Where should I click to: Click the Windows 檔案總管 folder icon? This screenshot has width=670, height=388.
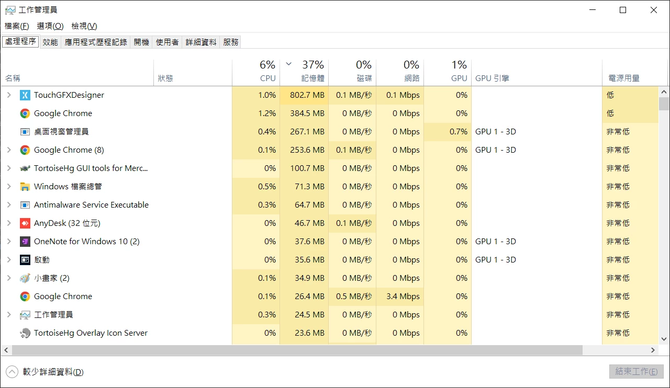pos(25,187)
